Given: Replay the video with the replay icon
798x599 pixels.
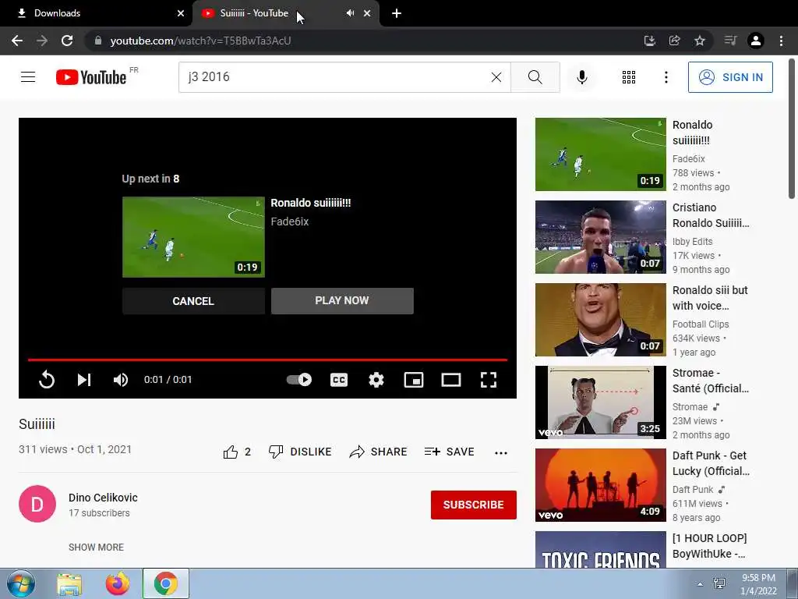Looking at the screenshot, I should [x=46, y=380].
